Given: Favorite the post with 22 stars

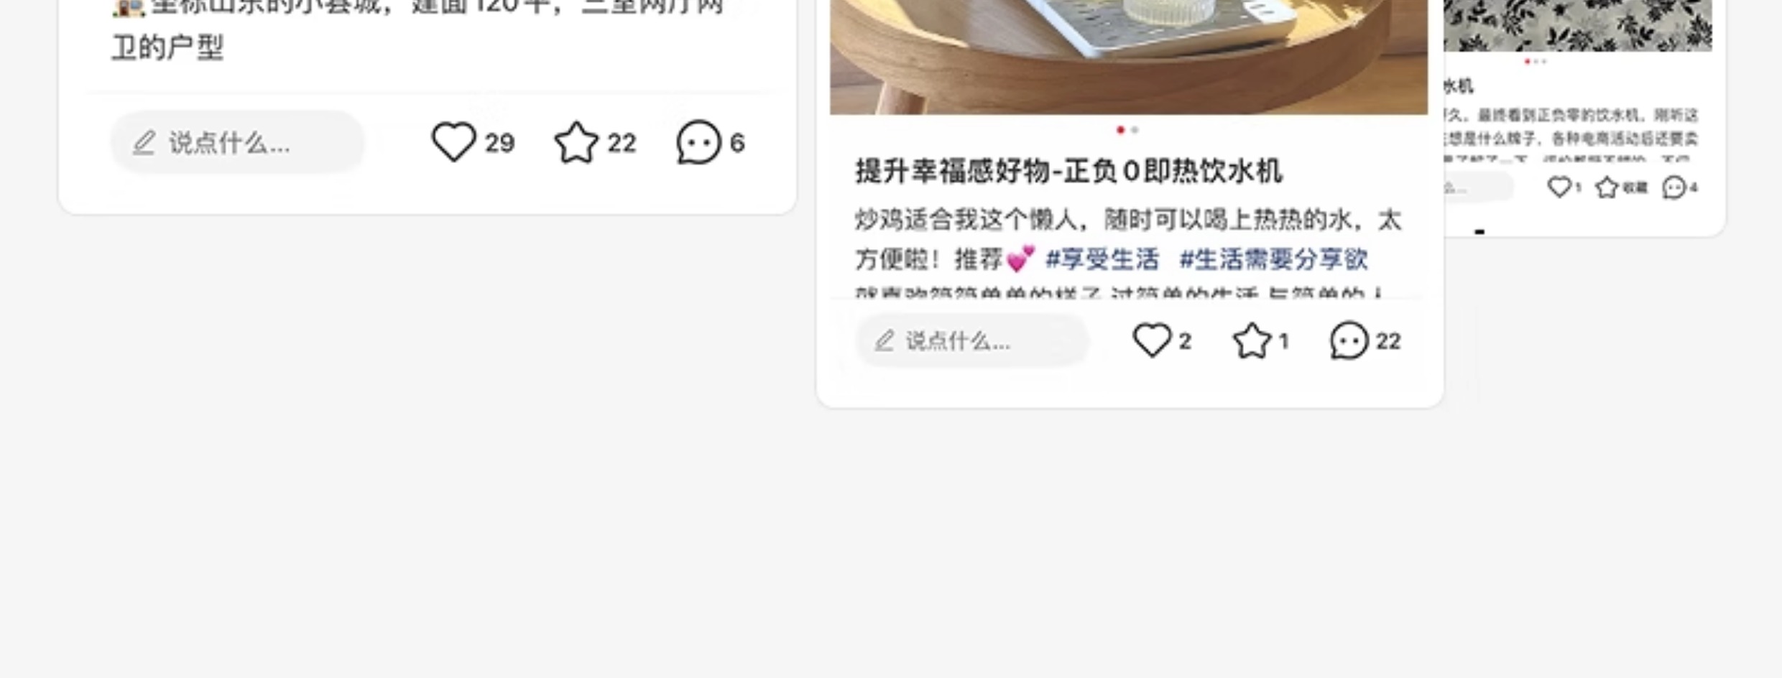Looking at the screenshot, I should coord(576,141).
